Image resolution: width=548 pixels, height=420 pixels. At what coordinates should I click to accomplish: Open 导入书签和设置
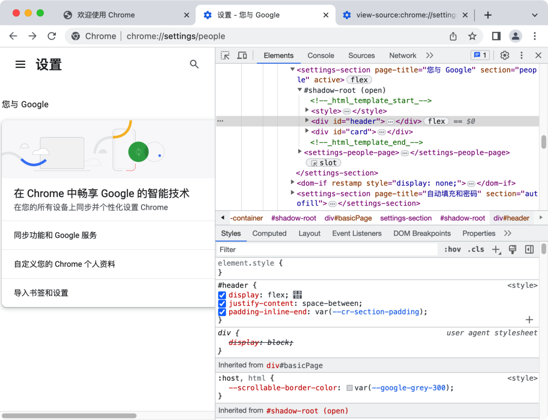tap(108, 293)
